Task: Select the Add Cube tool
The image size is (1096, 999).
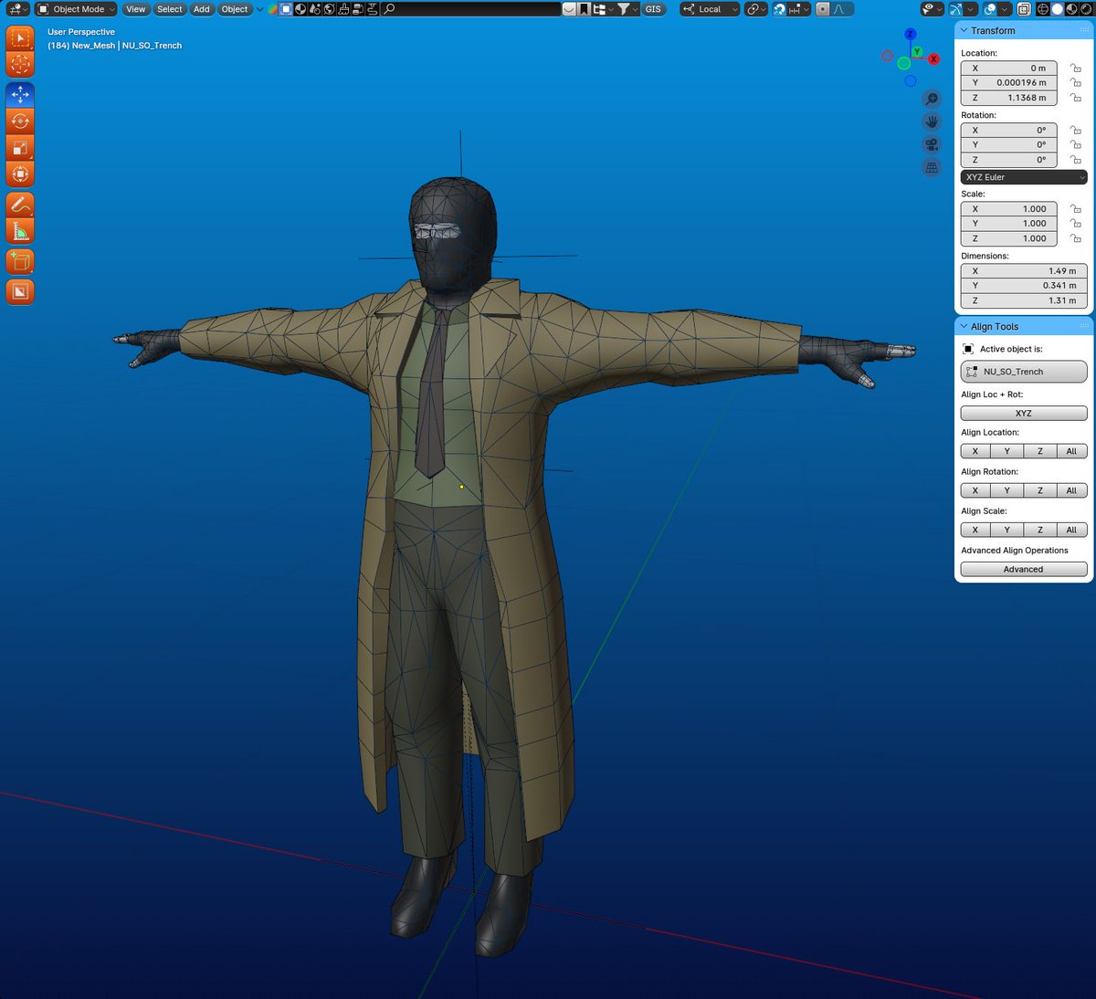Action: click(x=20, y=261)
